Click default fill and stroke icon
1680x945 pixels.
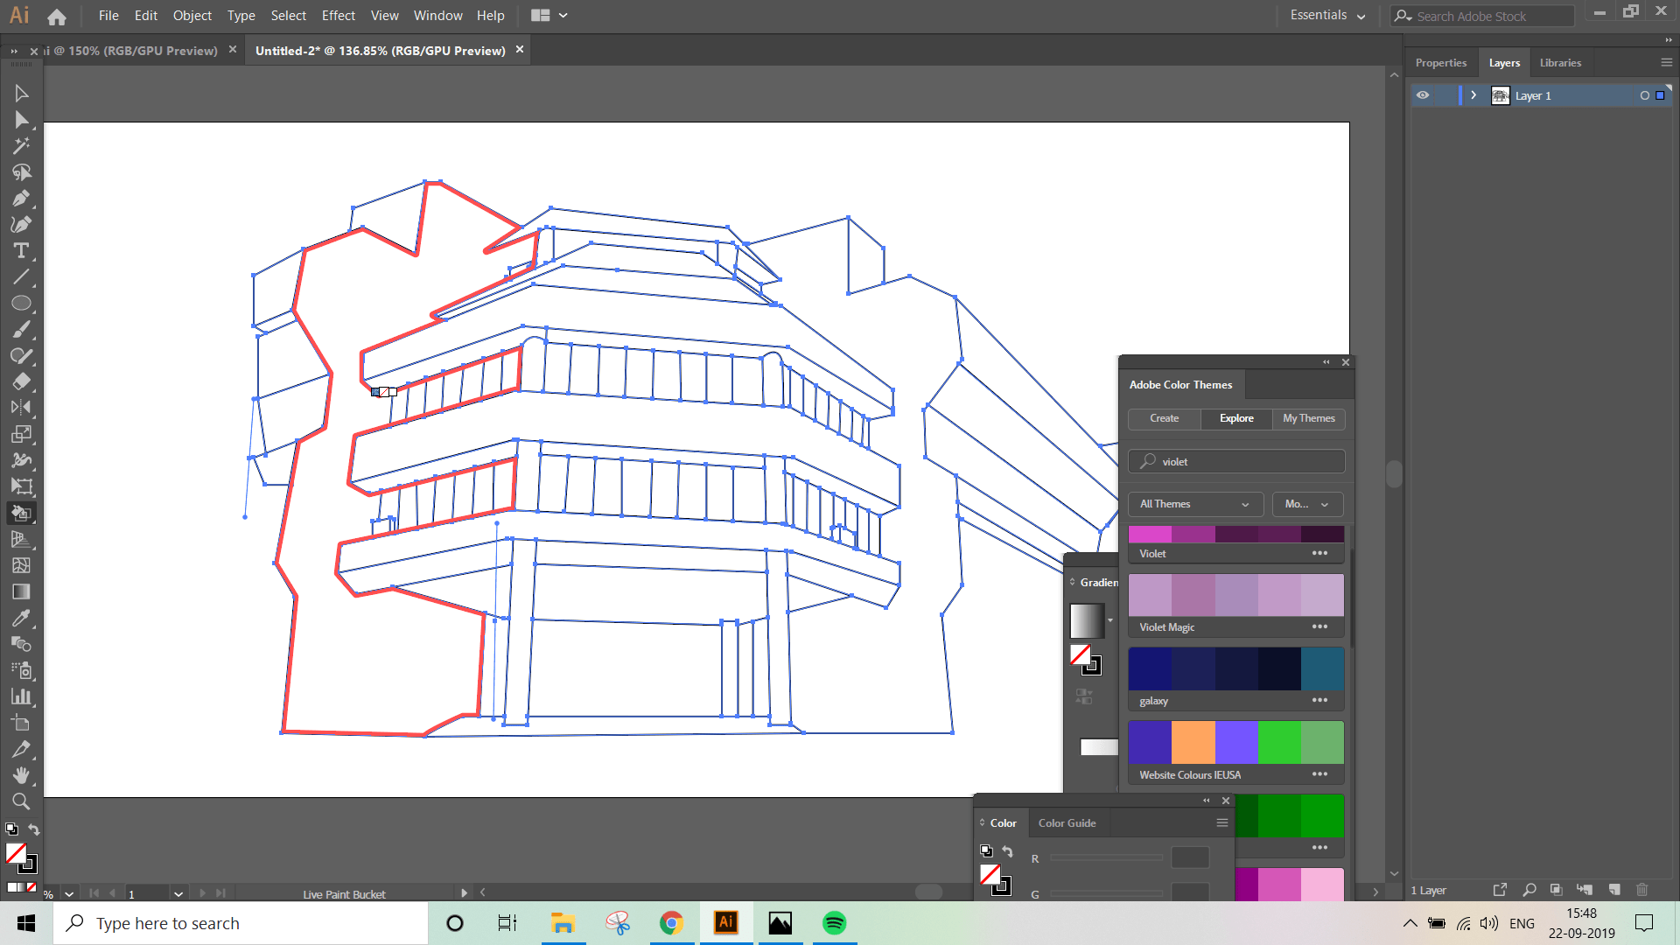click(11, 829)
